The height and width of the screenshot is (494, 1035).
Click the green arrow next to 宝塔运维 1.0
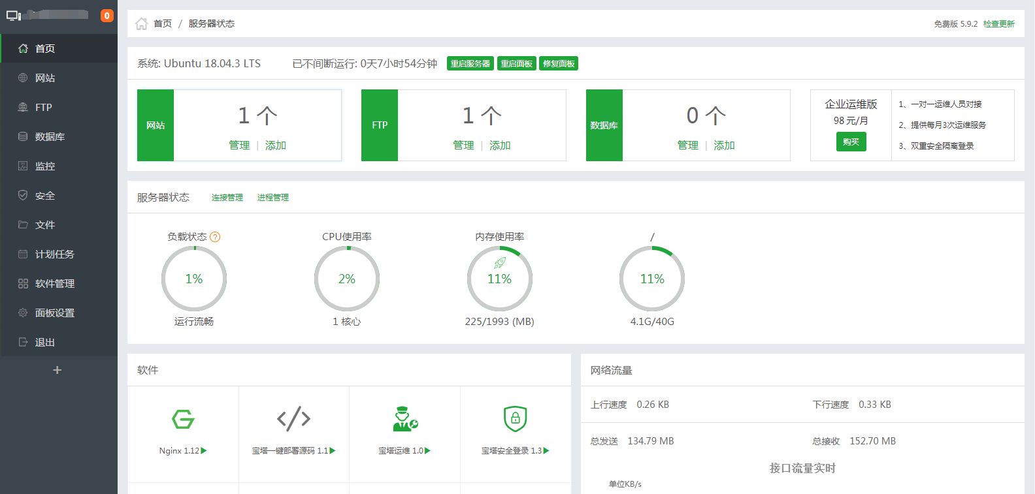click(x=428, y=451)
